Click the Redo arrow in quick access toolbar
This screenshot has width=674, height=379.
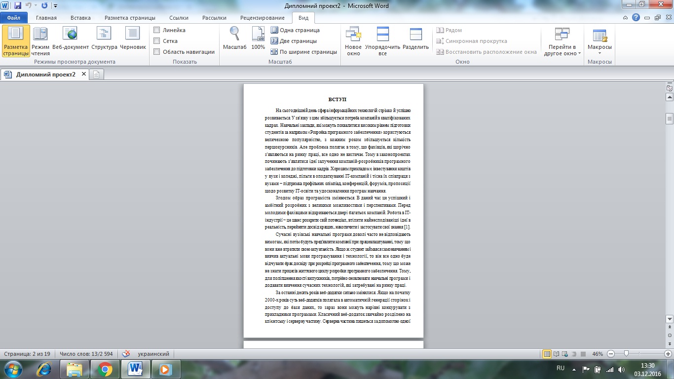click(x=45, y=6)
